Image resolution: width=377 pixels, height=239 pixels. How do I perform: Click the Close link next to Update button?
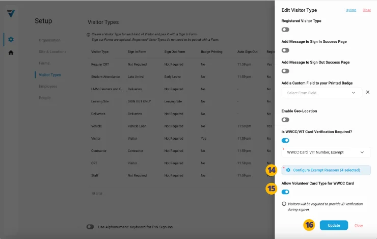tap(359, 225)
